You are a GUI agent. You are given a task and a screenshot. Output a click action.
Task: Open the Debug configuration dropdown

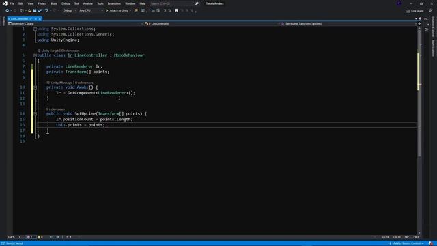click(x=70, y=11)
